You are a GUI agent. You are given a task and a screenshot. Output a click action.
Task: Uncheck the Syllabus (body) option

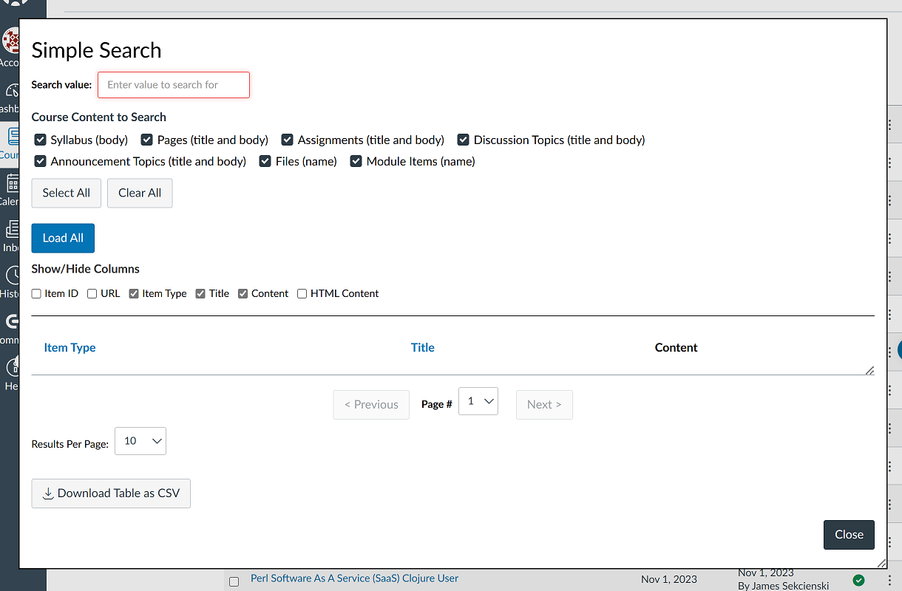[39, 140]
